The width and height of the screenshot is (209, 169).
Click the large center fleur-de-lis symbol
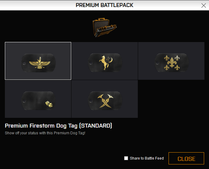[172, 63]
